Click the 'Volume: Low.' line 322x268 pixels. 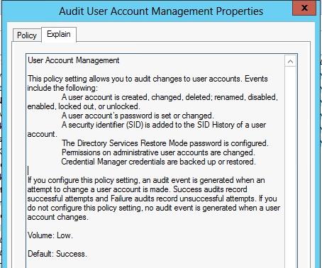click(50, 235)
